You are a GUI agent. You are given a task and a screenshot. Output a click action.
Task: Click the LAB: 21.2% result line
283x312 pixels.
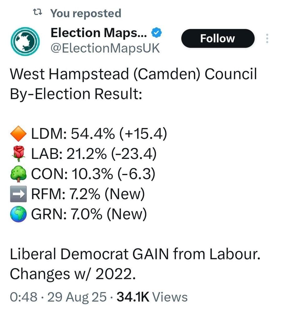coord(94,155)
